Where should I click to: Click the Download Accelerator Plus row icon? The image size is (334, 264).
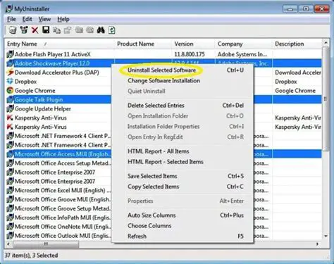[10, 73]
